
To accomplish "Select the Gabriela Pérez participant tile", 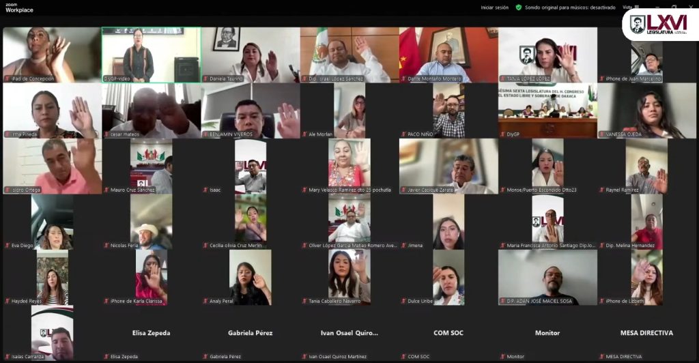I will coord(250,333).
